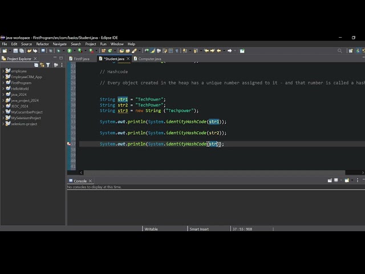Click the Console Open Console icon
Image resolution: width=365 pixels, height=274 pixels.
point(347,180)
